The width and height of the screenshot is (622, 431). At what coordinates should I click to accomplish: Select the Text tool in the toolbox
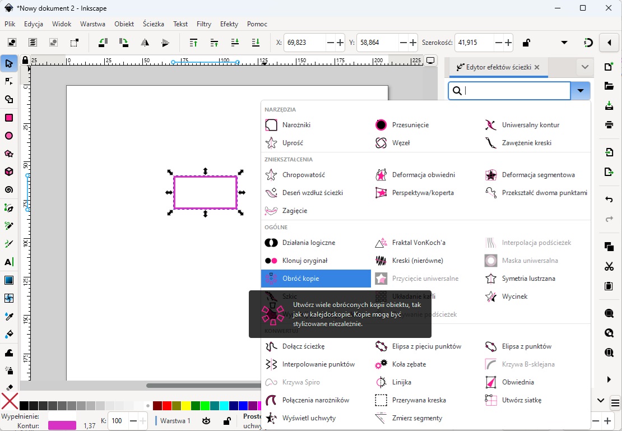9,262
